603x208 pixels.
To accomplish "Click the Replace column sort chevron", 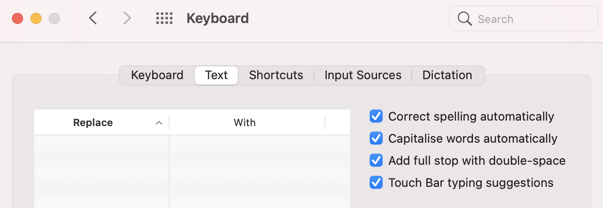I will 159,123.
